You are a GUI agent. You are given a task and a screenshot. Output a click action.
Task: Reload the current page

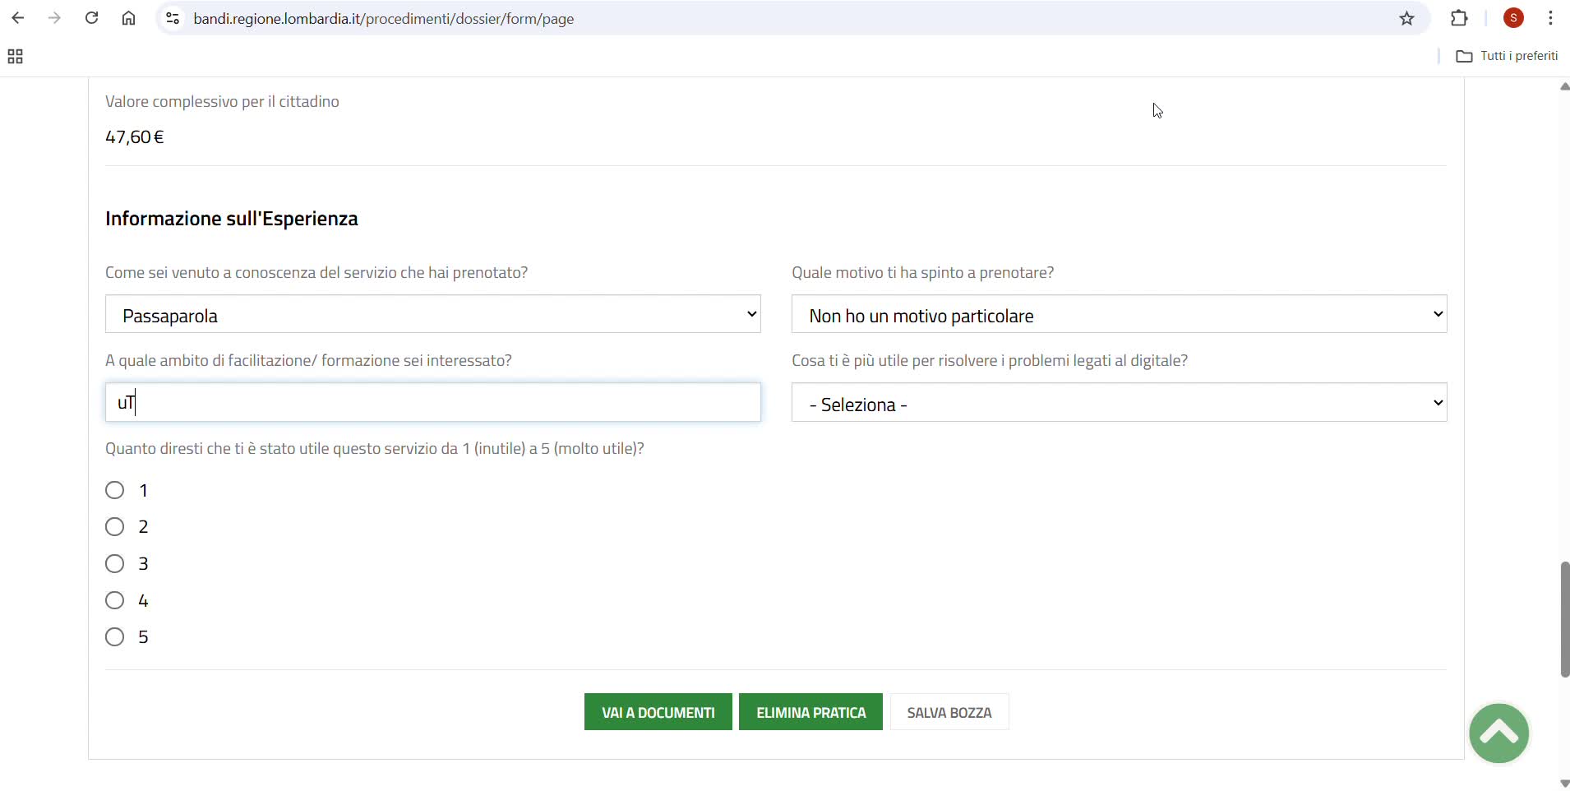coord(91,18)
